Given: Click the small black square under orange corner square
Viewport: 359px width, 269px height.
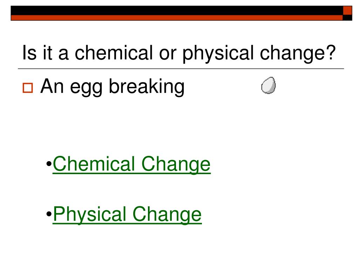Looking at the screenshot, I should [347, 18].
